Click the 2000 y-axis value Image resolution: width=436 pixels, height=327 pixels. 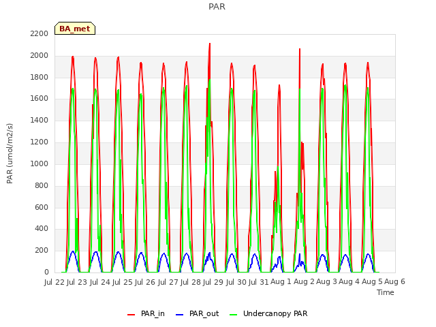click(40, 55)
